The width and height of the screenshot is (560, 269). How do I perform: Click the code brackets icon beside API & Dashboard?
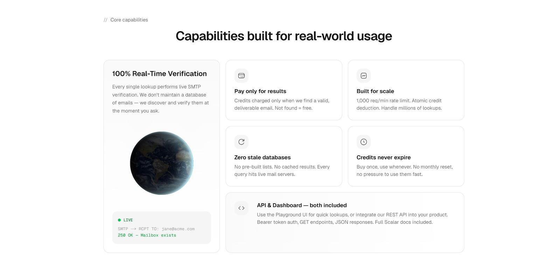[x=241, y=208]
